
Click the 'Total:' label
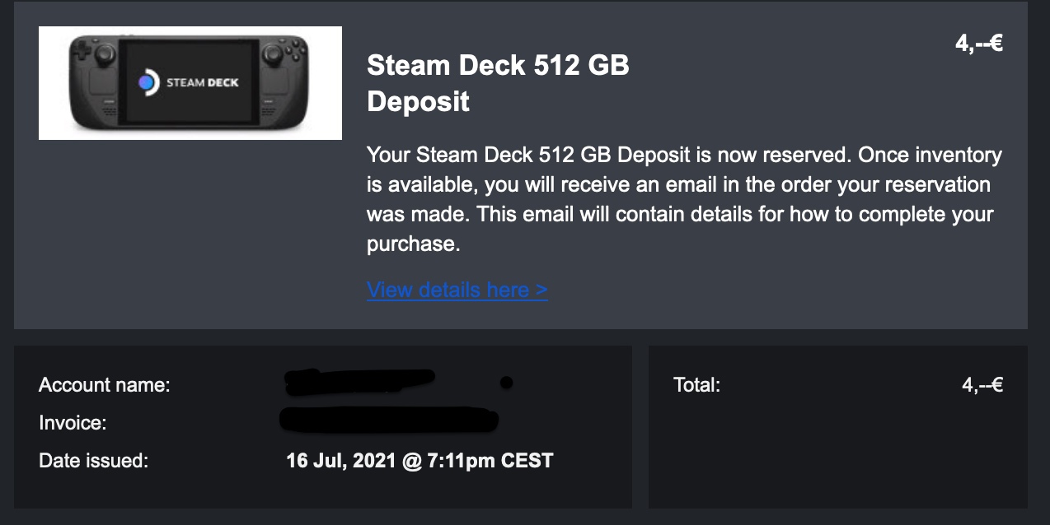pyautogui.click(x=696, y=384)
